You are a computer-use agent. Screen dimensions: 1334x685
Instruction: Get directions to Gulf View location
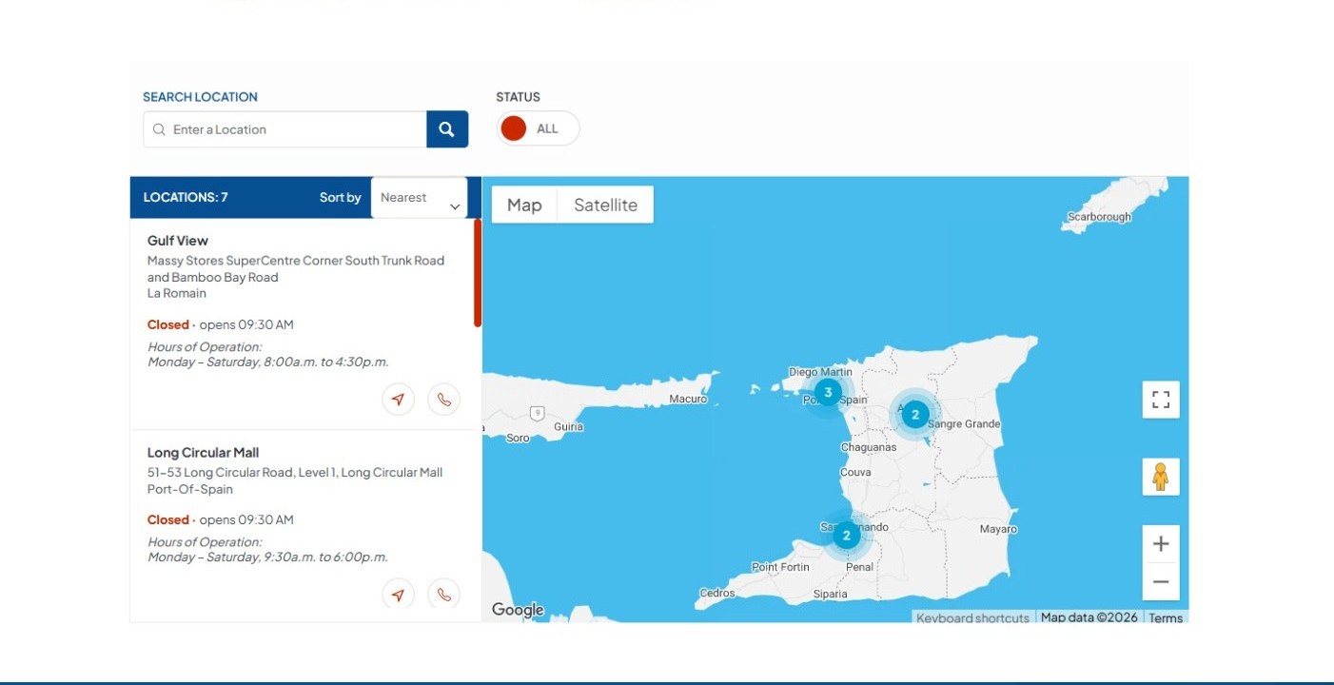(399, 400)
